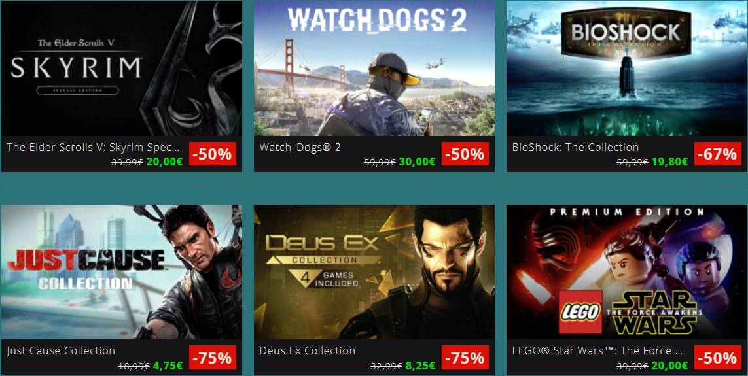Click the -50% badge on Skyrim
Viewport: 748px width, 376px height.
213,154
